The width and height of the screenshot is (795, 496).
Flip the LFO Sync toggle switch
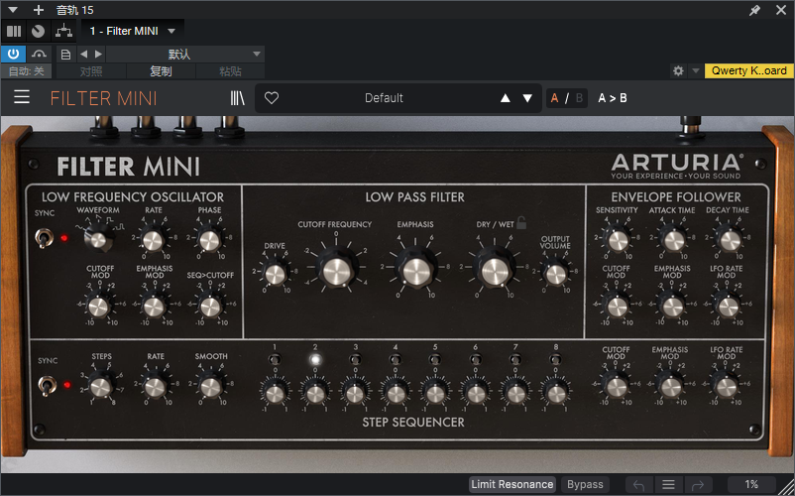click(x=44, y=237)
